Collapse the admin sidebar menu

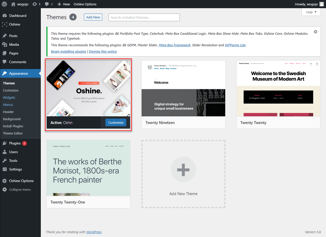20,189
